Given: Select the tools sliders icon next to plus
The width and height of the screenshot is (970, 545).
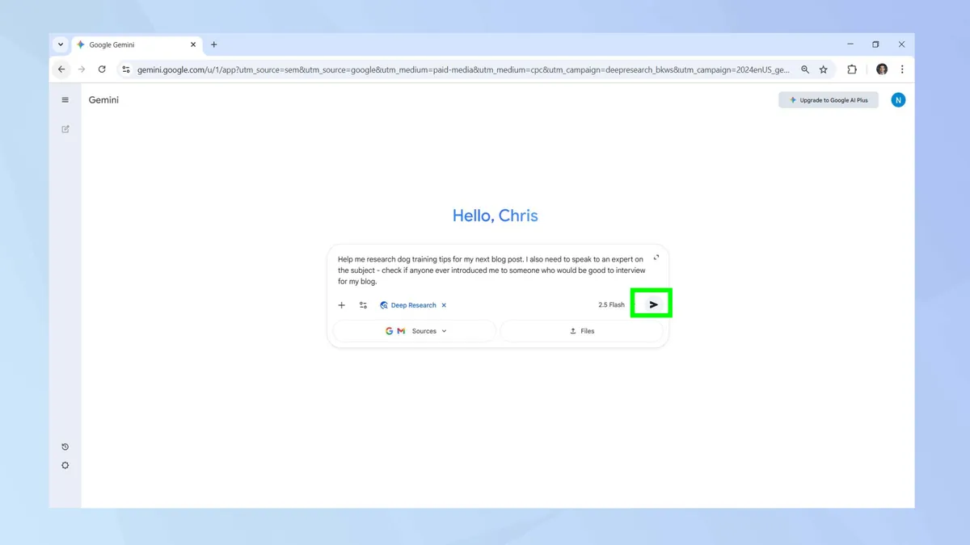Looking at the screenshot, I should point(363,305).
